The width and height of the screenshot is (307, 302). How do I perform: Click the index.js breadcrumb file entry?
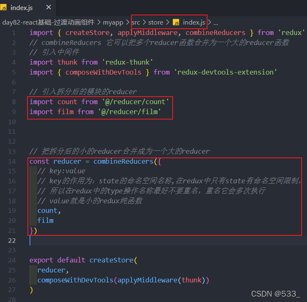coord(194,22)
